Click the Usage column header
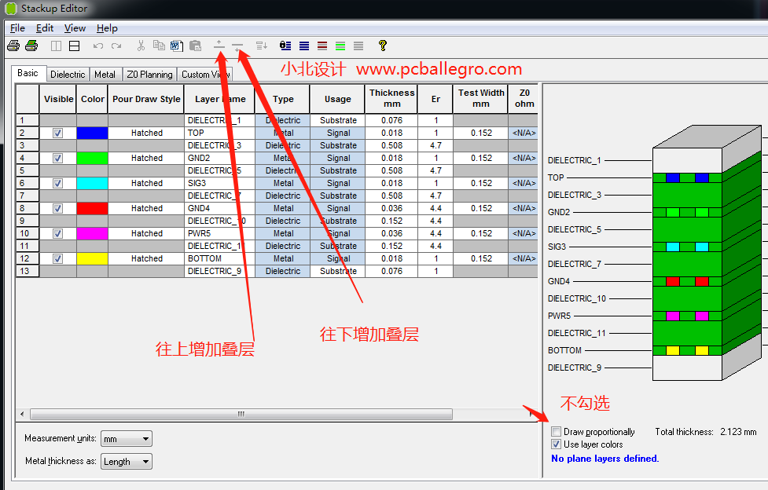This screenshot has width=768, height=490. tap(337, 99)
